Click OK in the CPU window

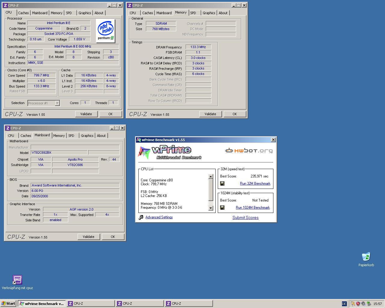point(110,114)
